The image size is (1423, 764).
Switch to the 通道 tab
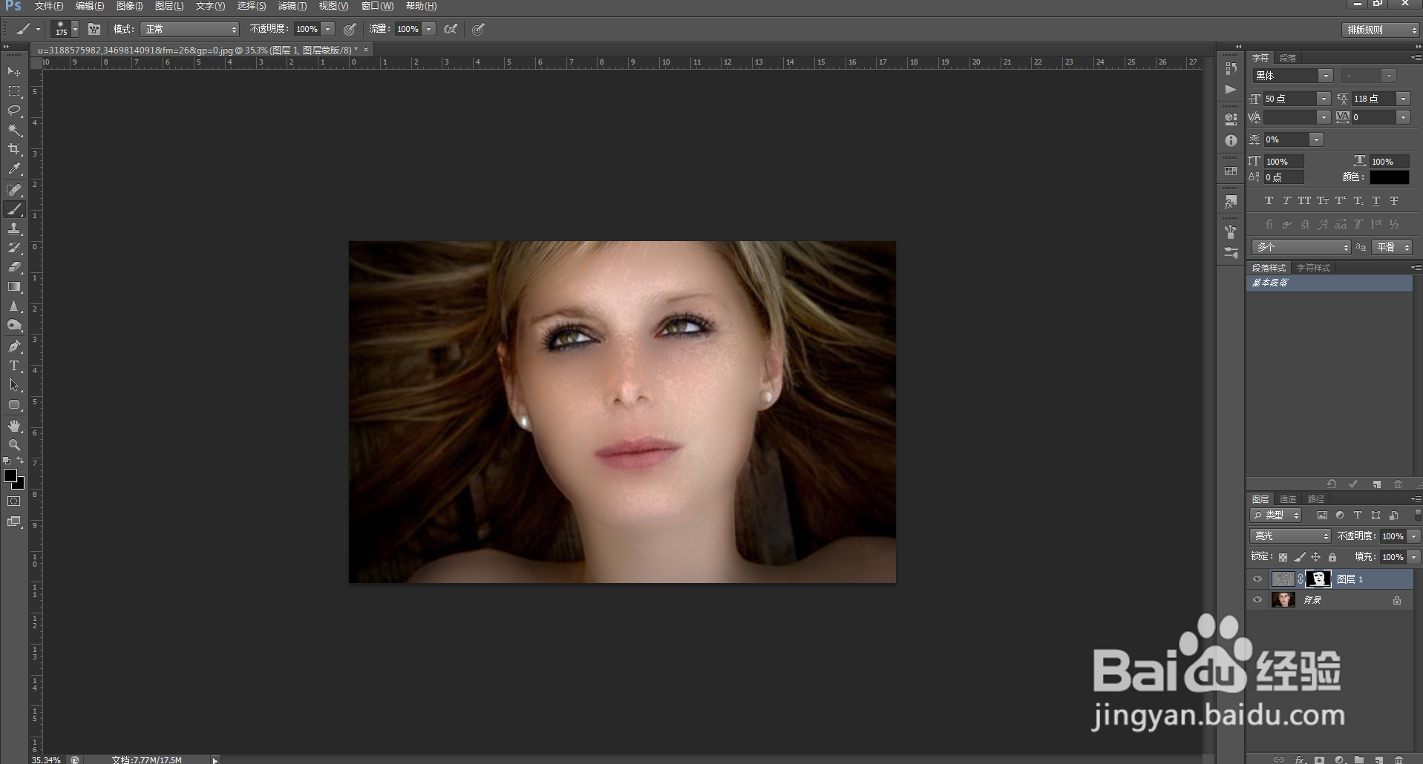coord(1288,499)
